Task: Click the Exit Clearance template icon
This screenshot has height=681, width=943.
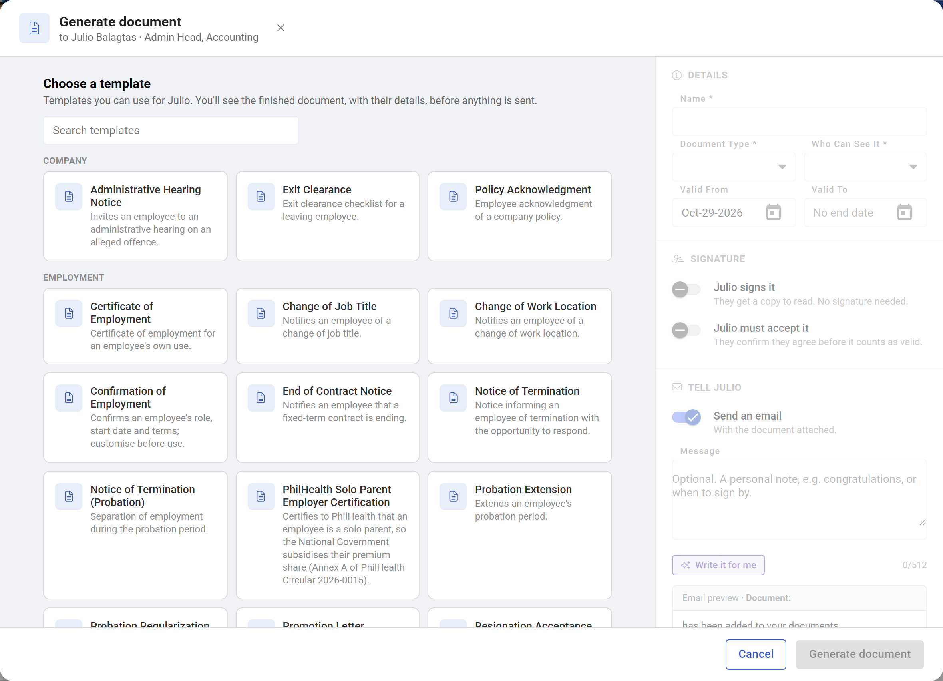Action: coord(261,196)
